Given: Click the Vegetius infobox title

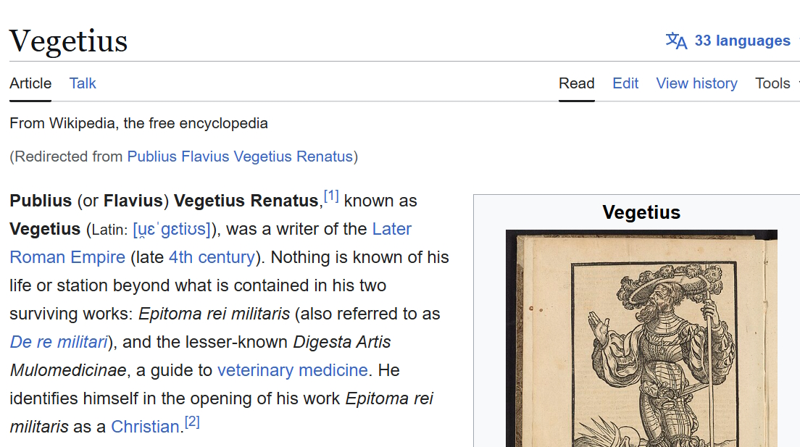Looking at the screenshot, I should coord(641,212).
